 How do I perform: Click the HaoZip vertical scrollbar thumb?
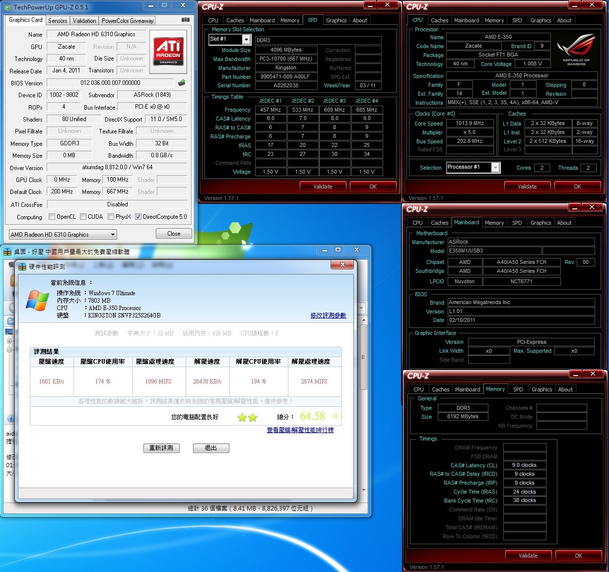[364, 357]
